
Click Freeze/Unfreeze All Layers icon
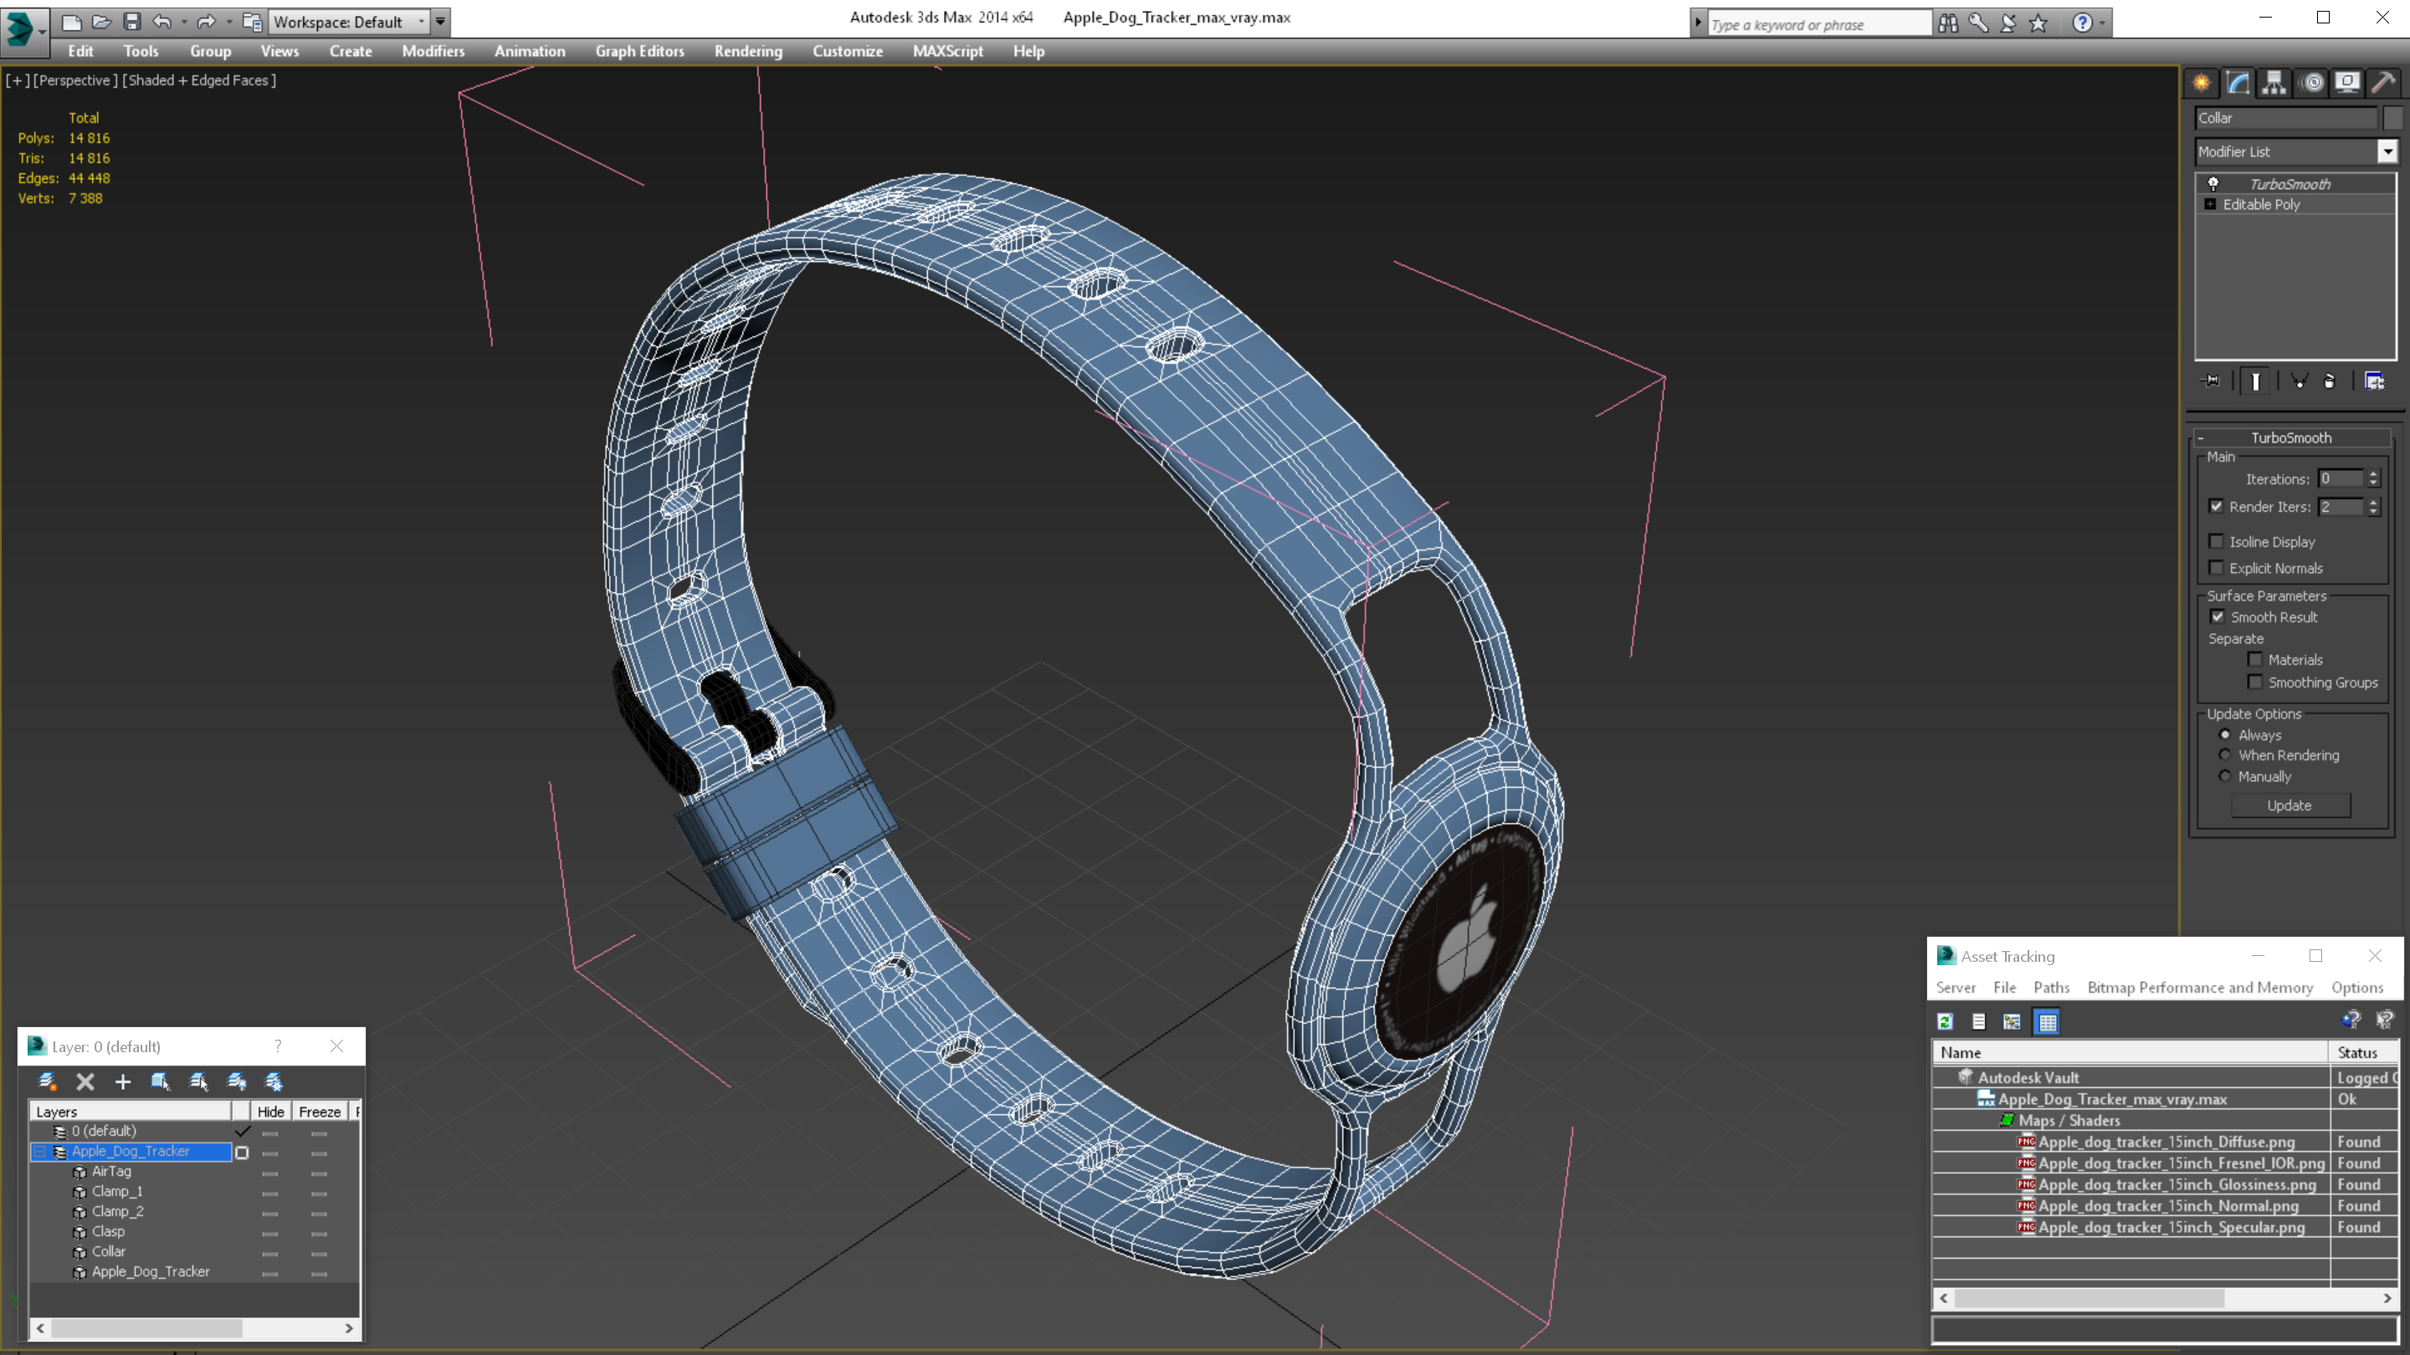click(274, 1082)
